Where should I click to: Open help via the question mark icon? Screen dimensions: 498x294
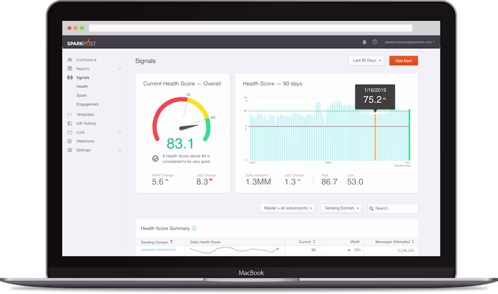tap(375, 42)
